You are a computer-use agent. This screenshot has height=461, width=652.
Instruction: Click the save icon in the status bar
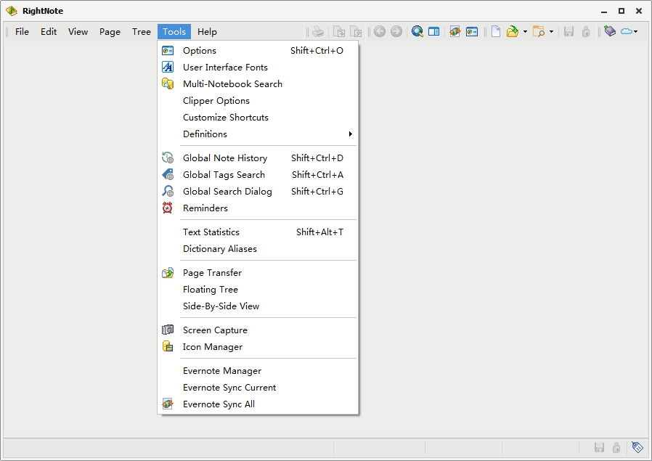[x=599, y=447]
